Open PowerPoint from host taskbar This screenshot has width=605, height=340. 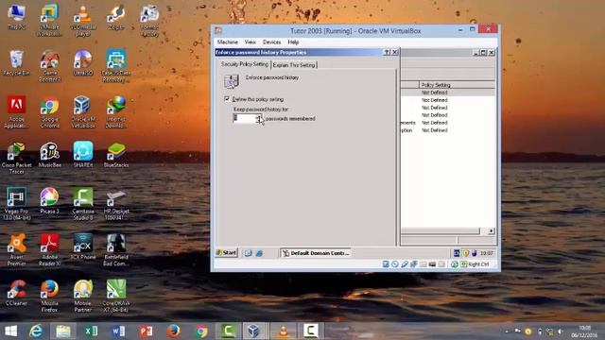(x=146, y=331)
